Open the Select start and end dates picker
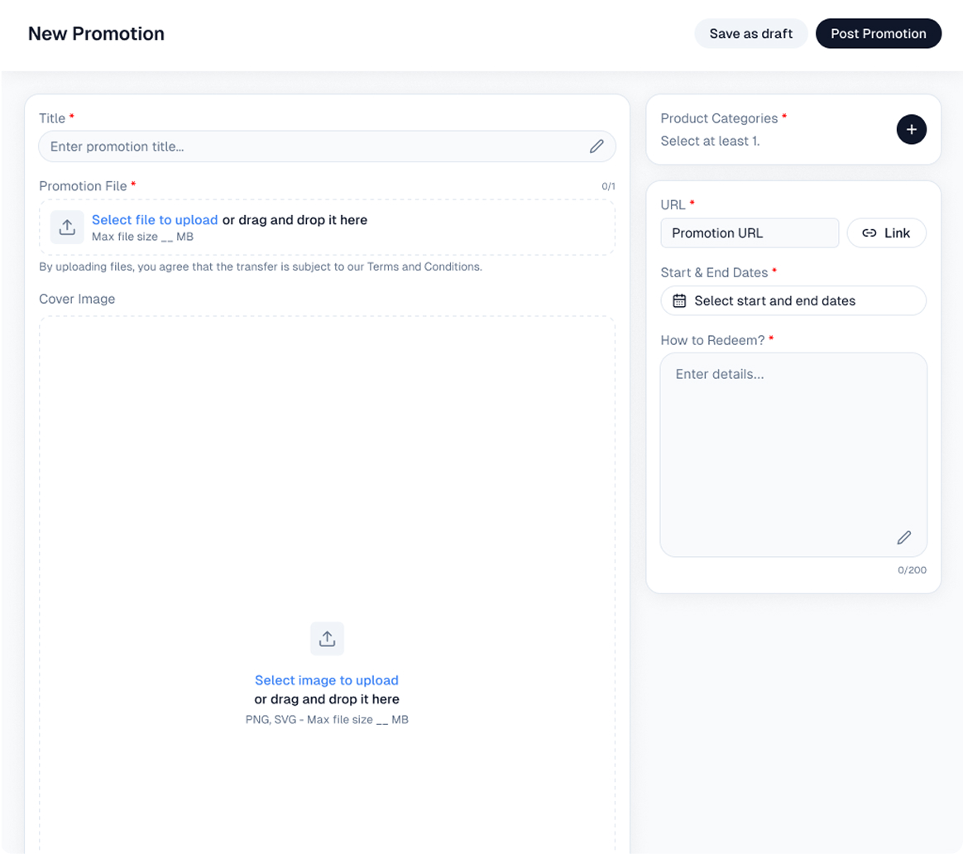Viewport: 963px width, 854px height. pos(793,300)
